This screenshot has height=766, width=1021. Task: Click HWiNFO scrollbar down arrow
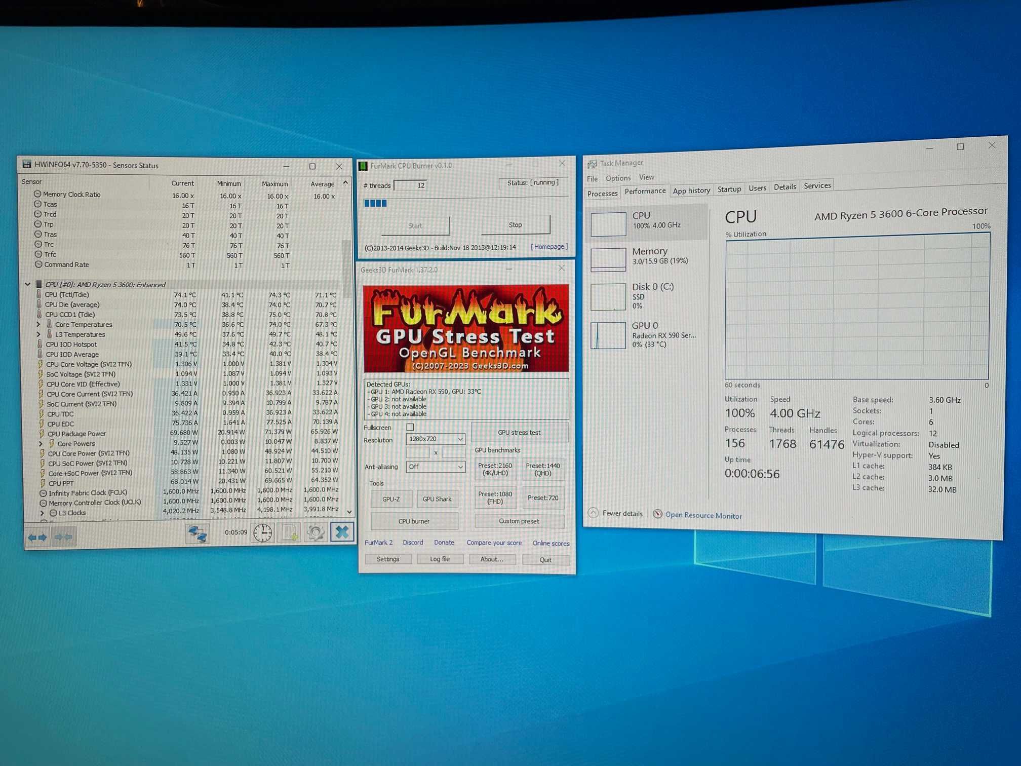349,512
